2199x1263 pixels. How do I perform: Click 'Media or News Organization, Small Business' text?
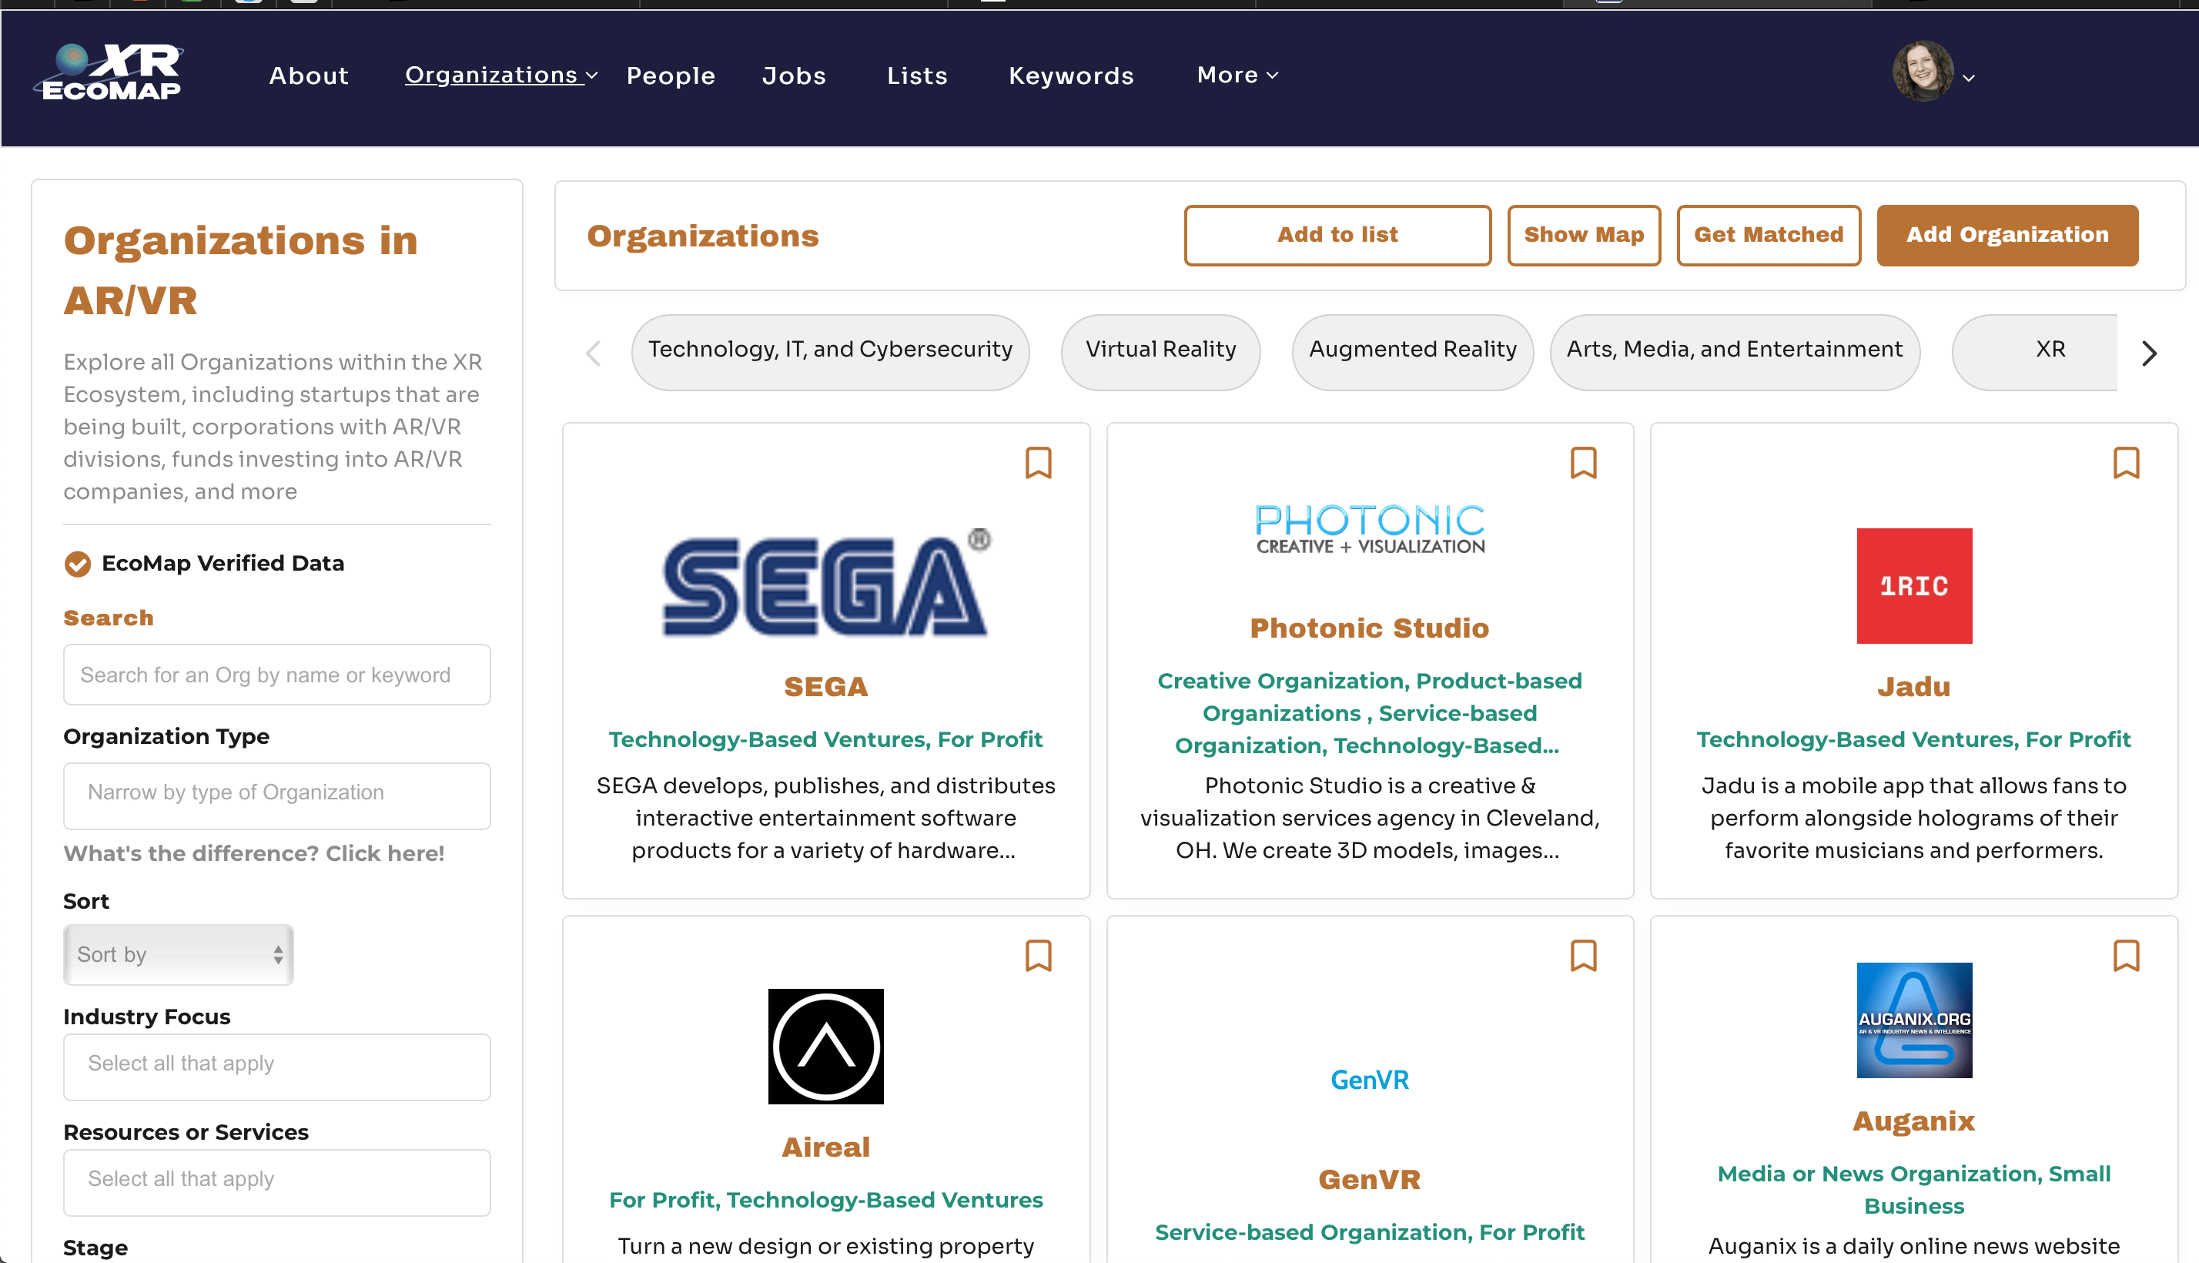click(1913, 1189)
